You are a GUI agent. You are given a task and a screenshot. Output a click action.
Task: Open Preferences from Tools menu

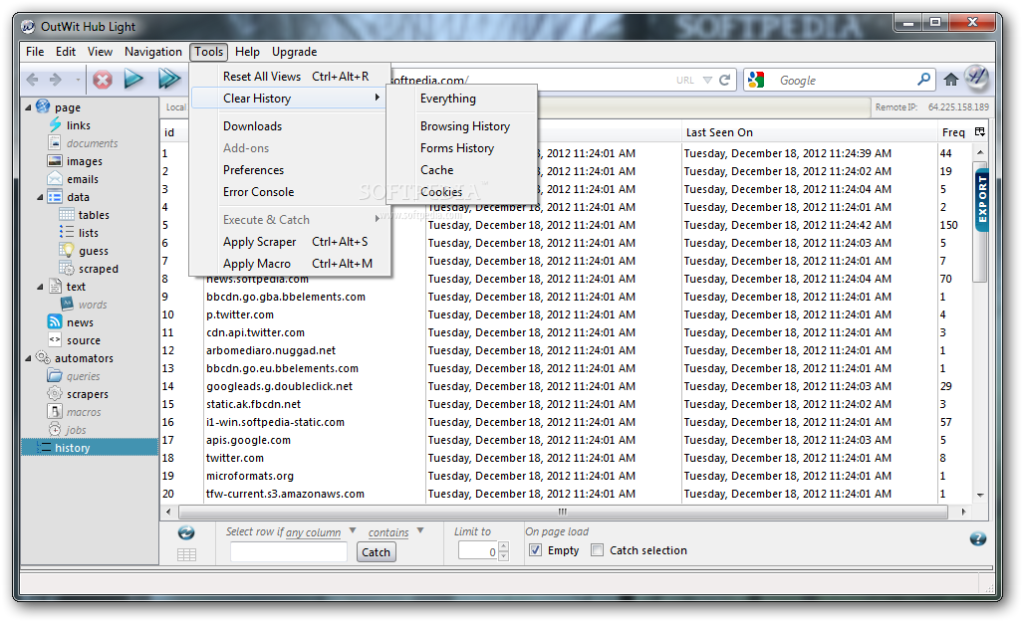coord(290,170)
